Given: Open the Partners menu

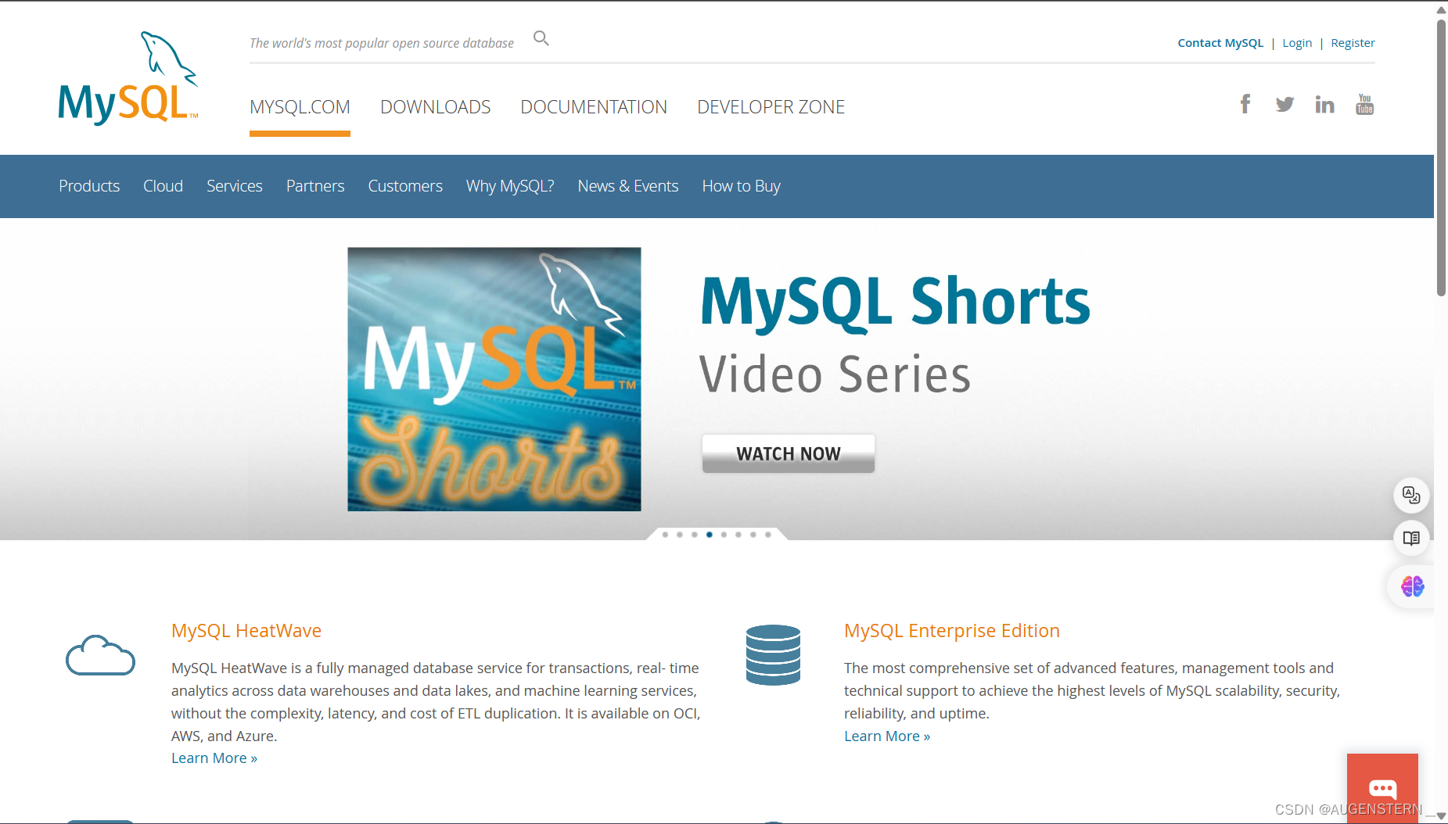Looking at the screenshot, I should click(x=315, y=186).
